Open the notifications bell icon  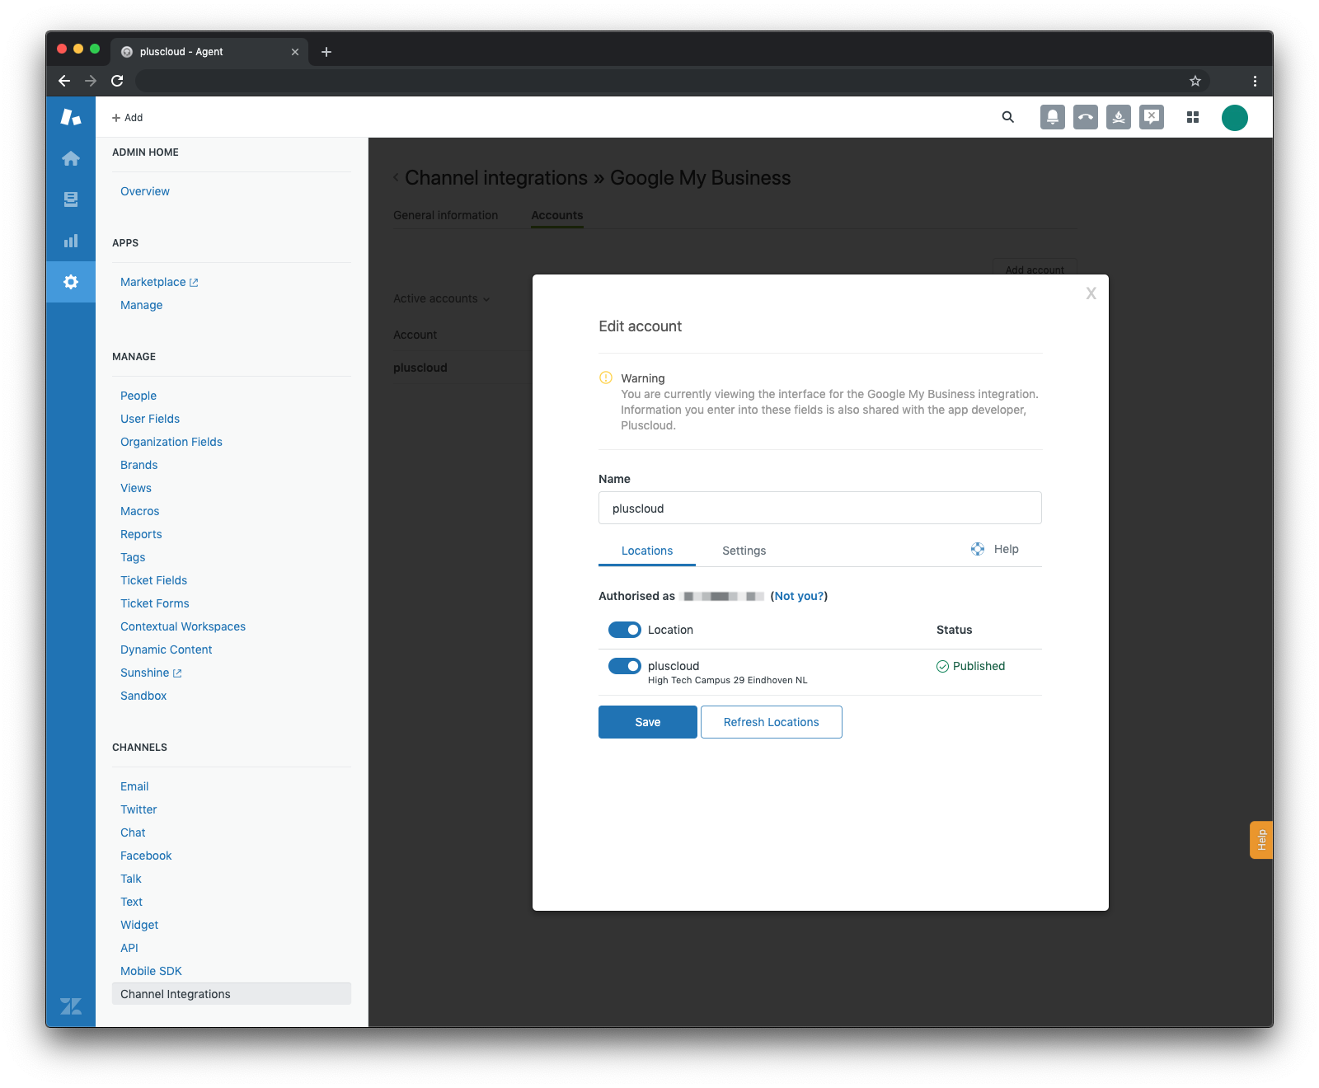(x=1053, y=117)
